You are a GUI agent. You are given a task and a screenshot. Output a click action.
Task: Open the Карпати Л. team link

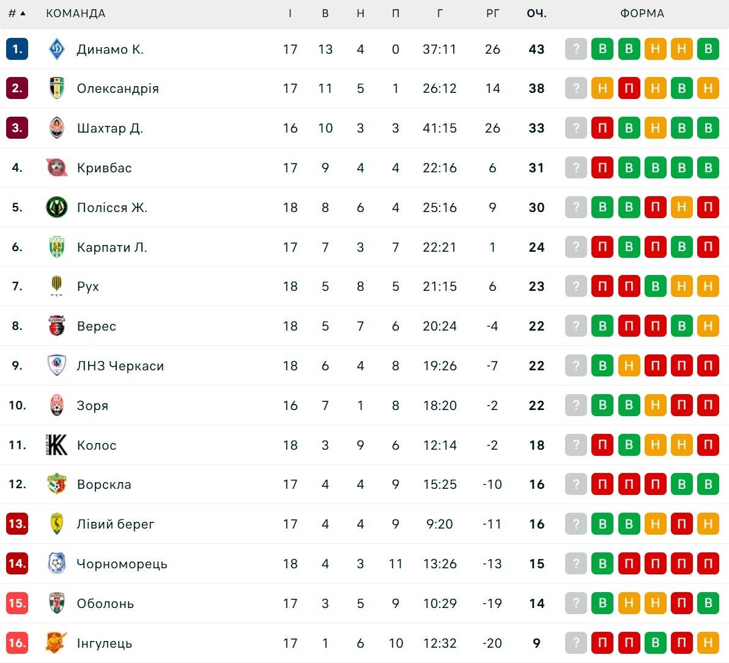[x=112, y=247]
